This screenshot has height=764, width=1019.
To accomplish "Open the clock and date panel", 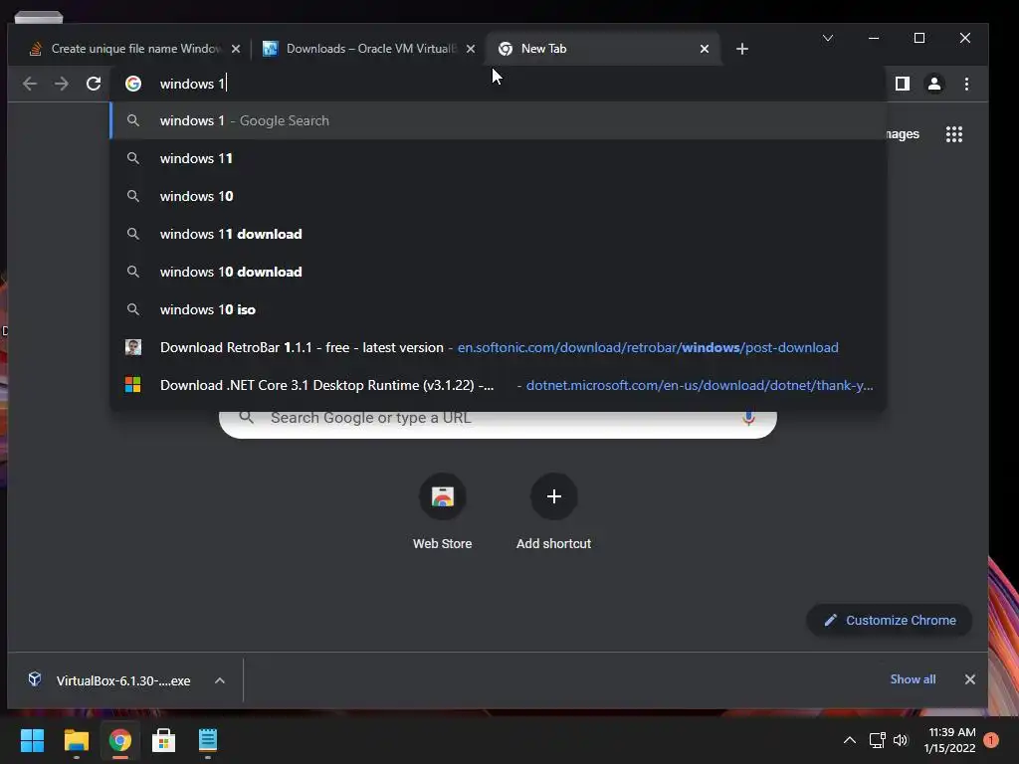I will tap(950, 740).
